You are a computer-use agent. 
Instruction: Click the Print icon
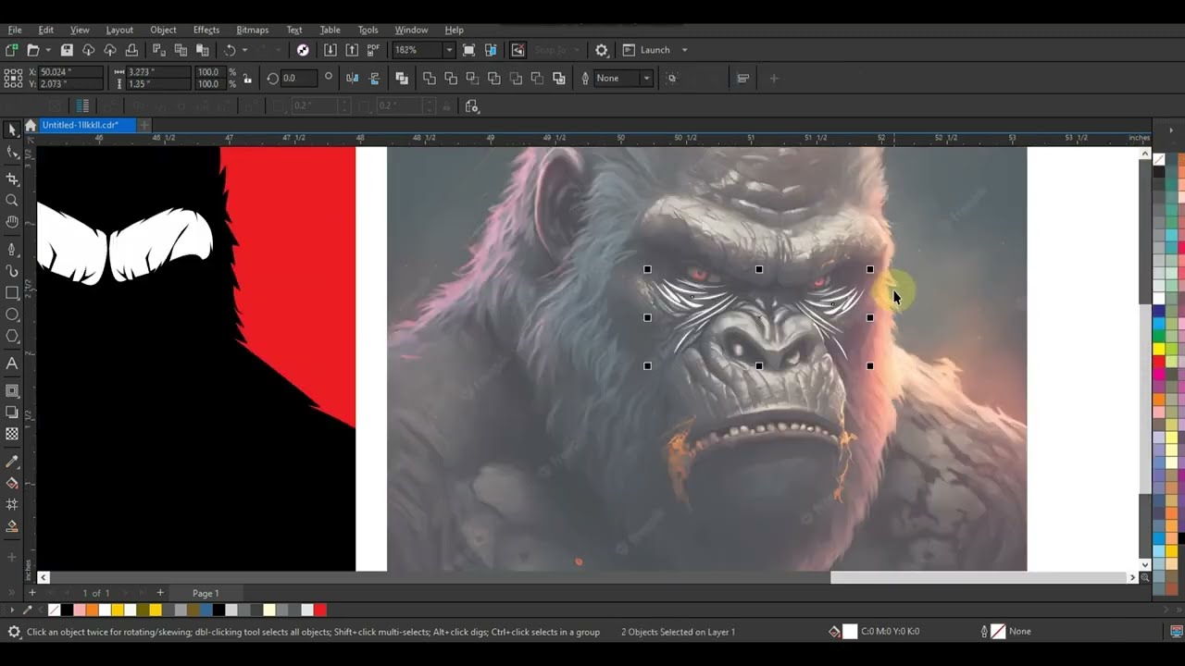tap(131, 50)
